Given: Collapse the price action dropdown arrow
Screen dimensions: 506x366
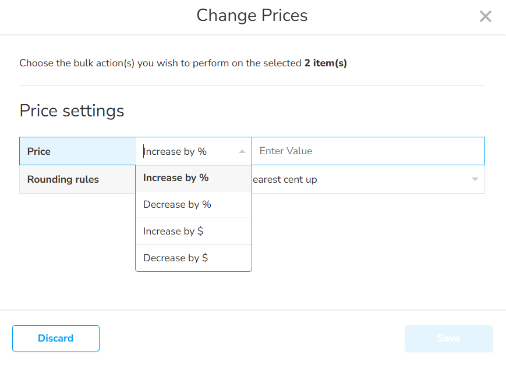Looking at the screenshot, I should [x=242, y=151].
